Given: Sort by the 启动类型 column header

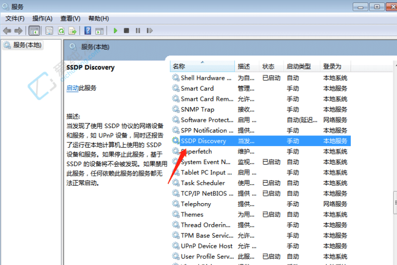Looking at the screenshot, I should (302, 66).
